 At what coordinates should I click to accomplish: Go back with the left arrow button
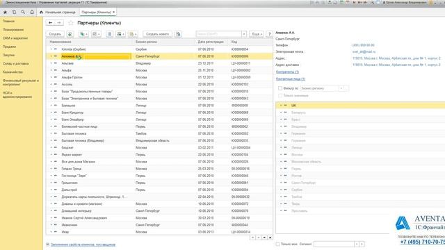coord(51,23)
